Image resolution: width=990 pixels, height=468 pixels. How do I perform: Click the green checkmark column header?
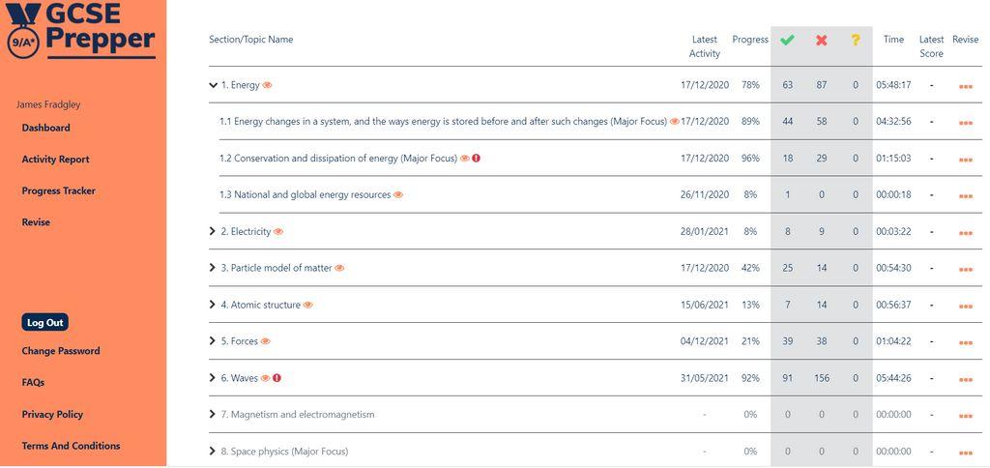tap(787, 40)
